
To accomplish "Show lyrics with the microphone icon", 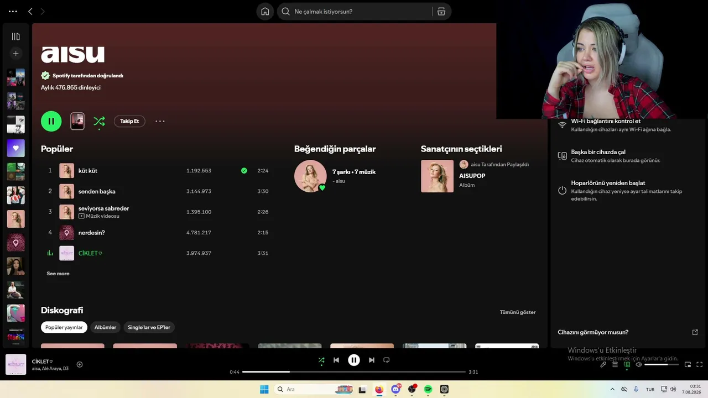I will pos(603,365).
